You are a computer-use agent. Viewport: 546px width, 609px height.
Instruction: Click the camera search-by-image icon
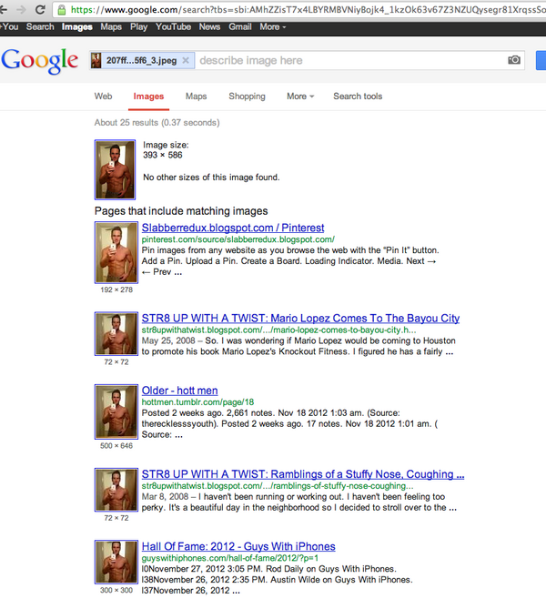pyautogui.click(x=514, y=60)
